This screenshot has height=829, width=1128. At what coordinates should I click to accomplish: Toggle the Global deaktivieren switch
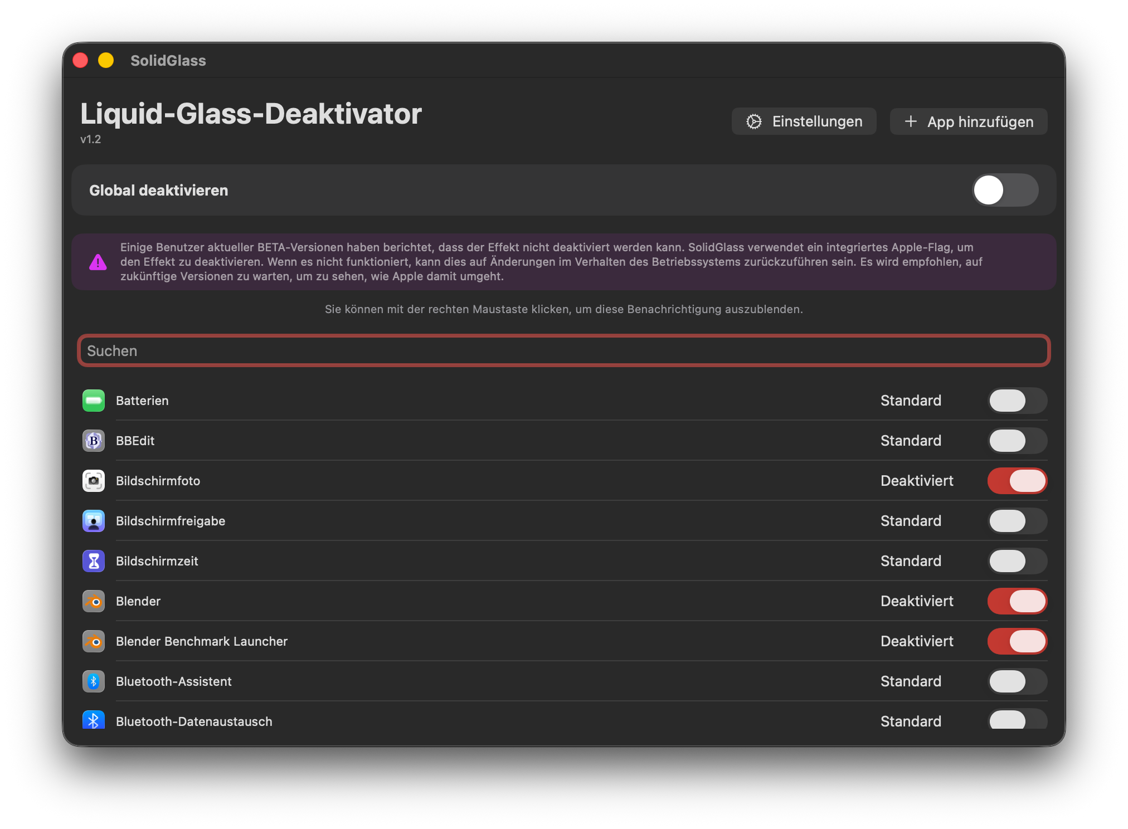click(1005, 190)
